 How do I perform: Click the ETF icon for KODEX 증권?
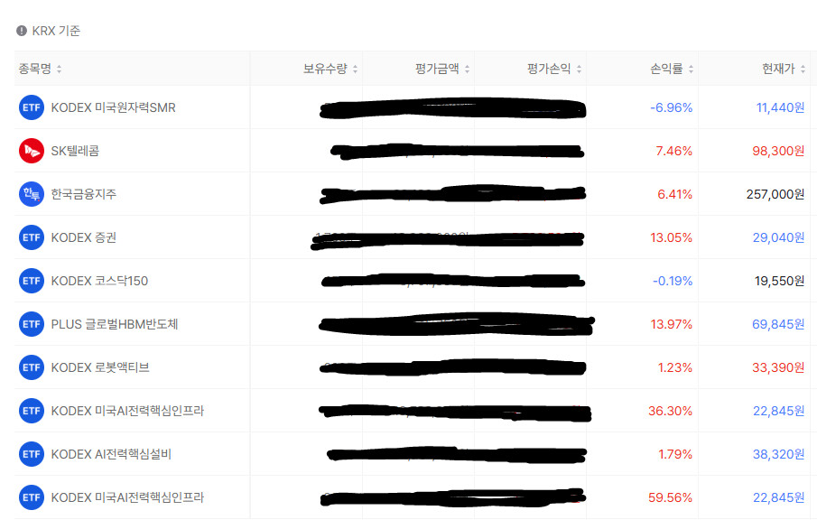click(32, 237)
